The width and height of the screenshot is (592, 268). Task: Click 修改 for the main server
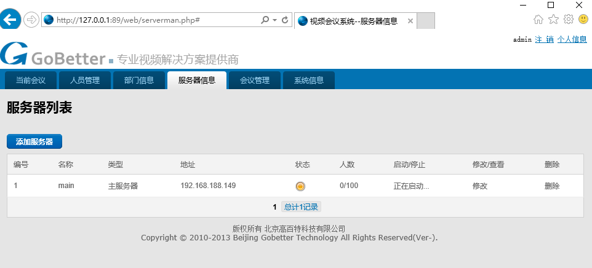480,186
